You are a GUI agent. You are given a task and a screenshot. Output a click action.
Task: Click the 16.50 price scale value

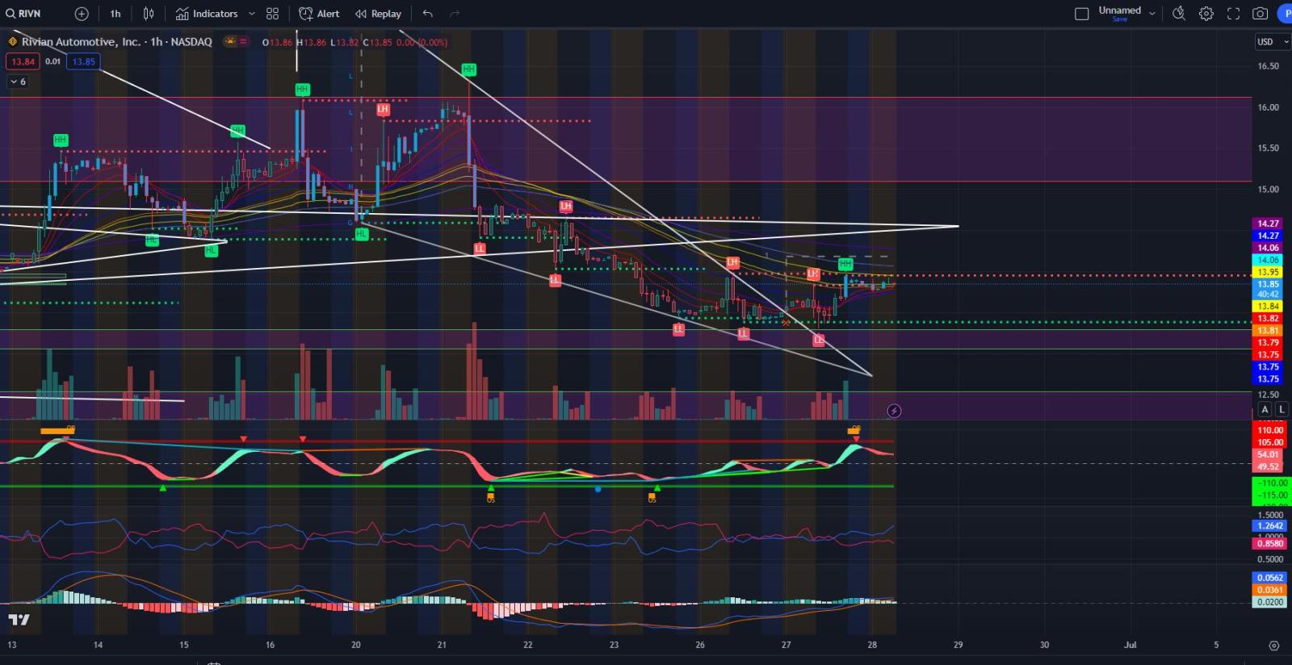coord(1268,66)
